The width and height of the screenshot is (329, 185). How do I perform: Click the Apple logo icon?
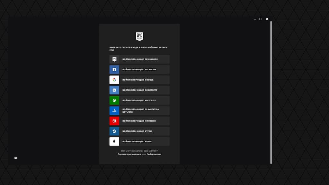click(114, 142)
